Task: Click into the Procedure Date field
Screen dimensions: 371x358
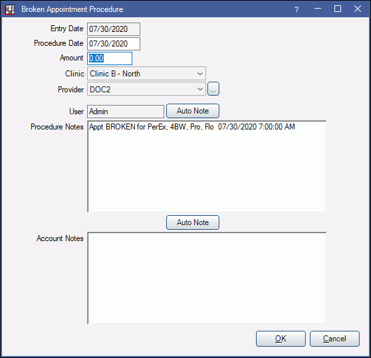Action: (x=114, y=44)
